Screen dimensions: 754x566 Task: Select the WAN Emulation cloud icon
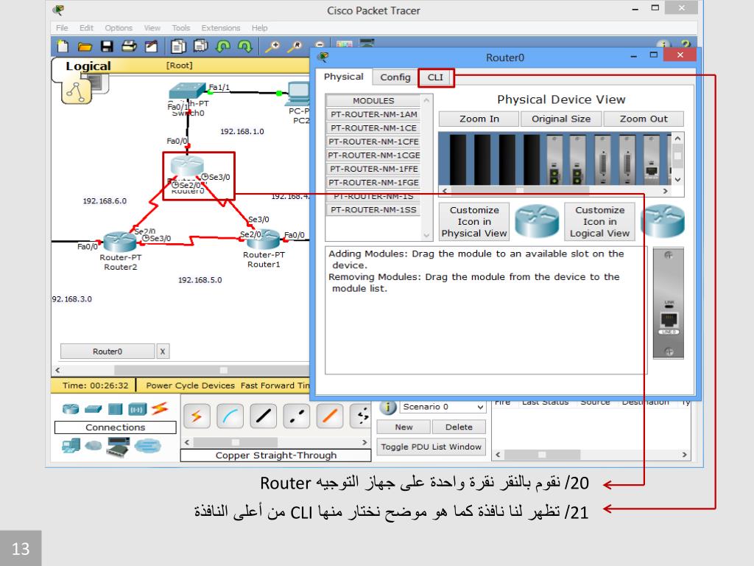94,446
